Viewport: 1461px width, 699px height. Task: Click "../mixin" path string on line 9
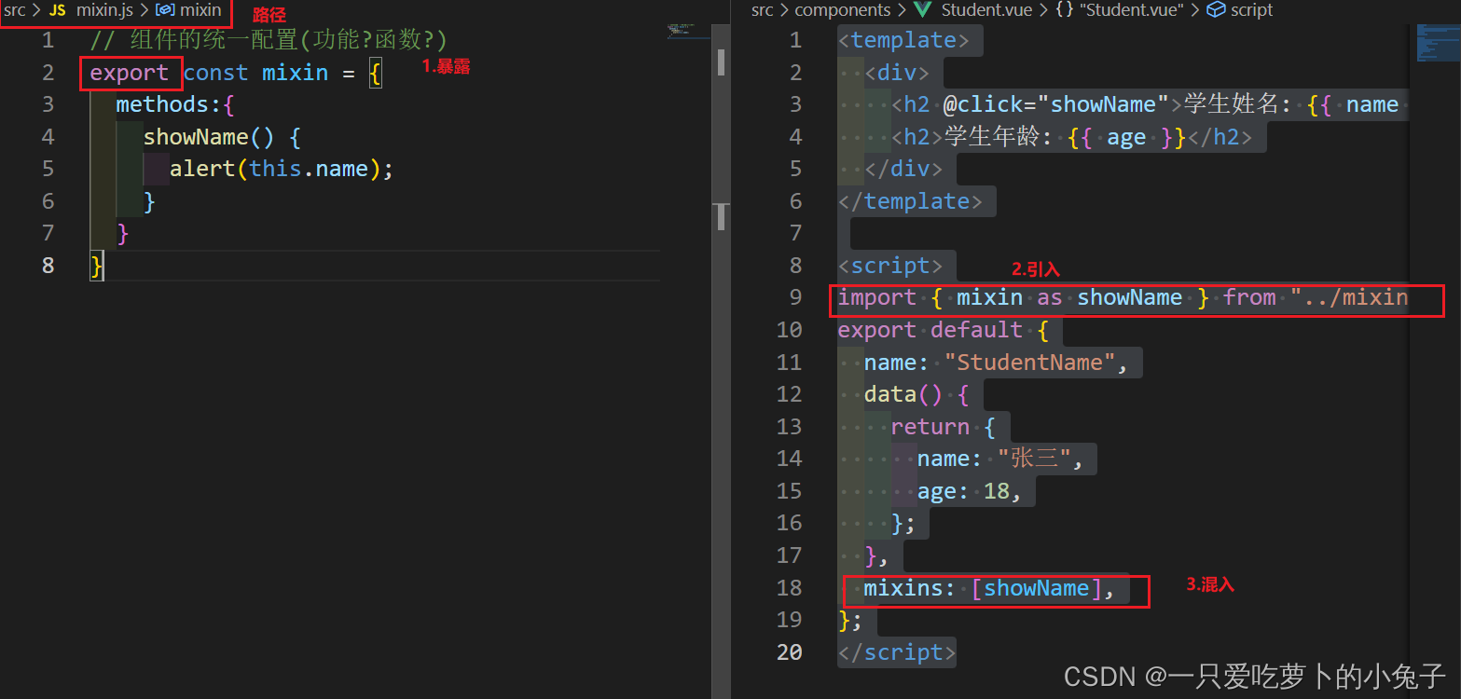point(1349,297)
